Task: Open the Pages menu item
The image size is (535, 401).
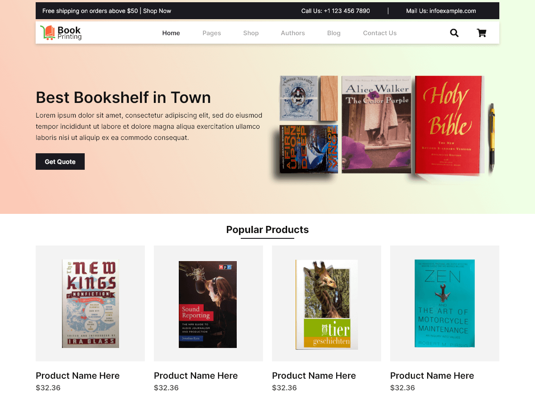Action: click(x=211, y=33)
